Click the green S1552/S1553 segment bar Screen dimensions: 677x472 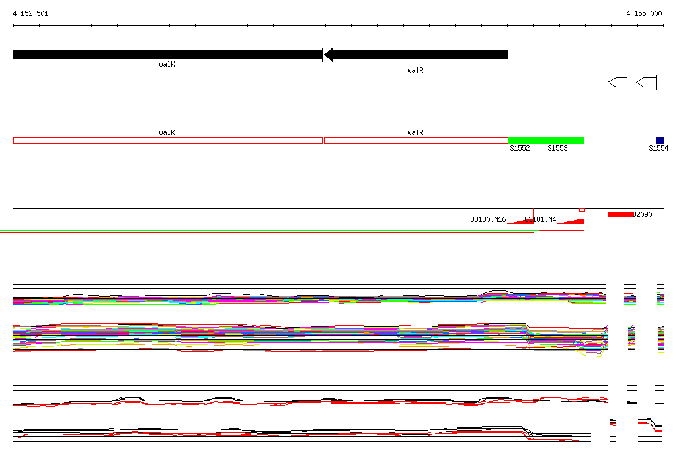tap(546, 140)
